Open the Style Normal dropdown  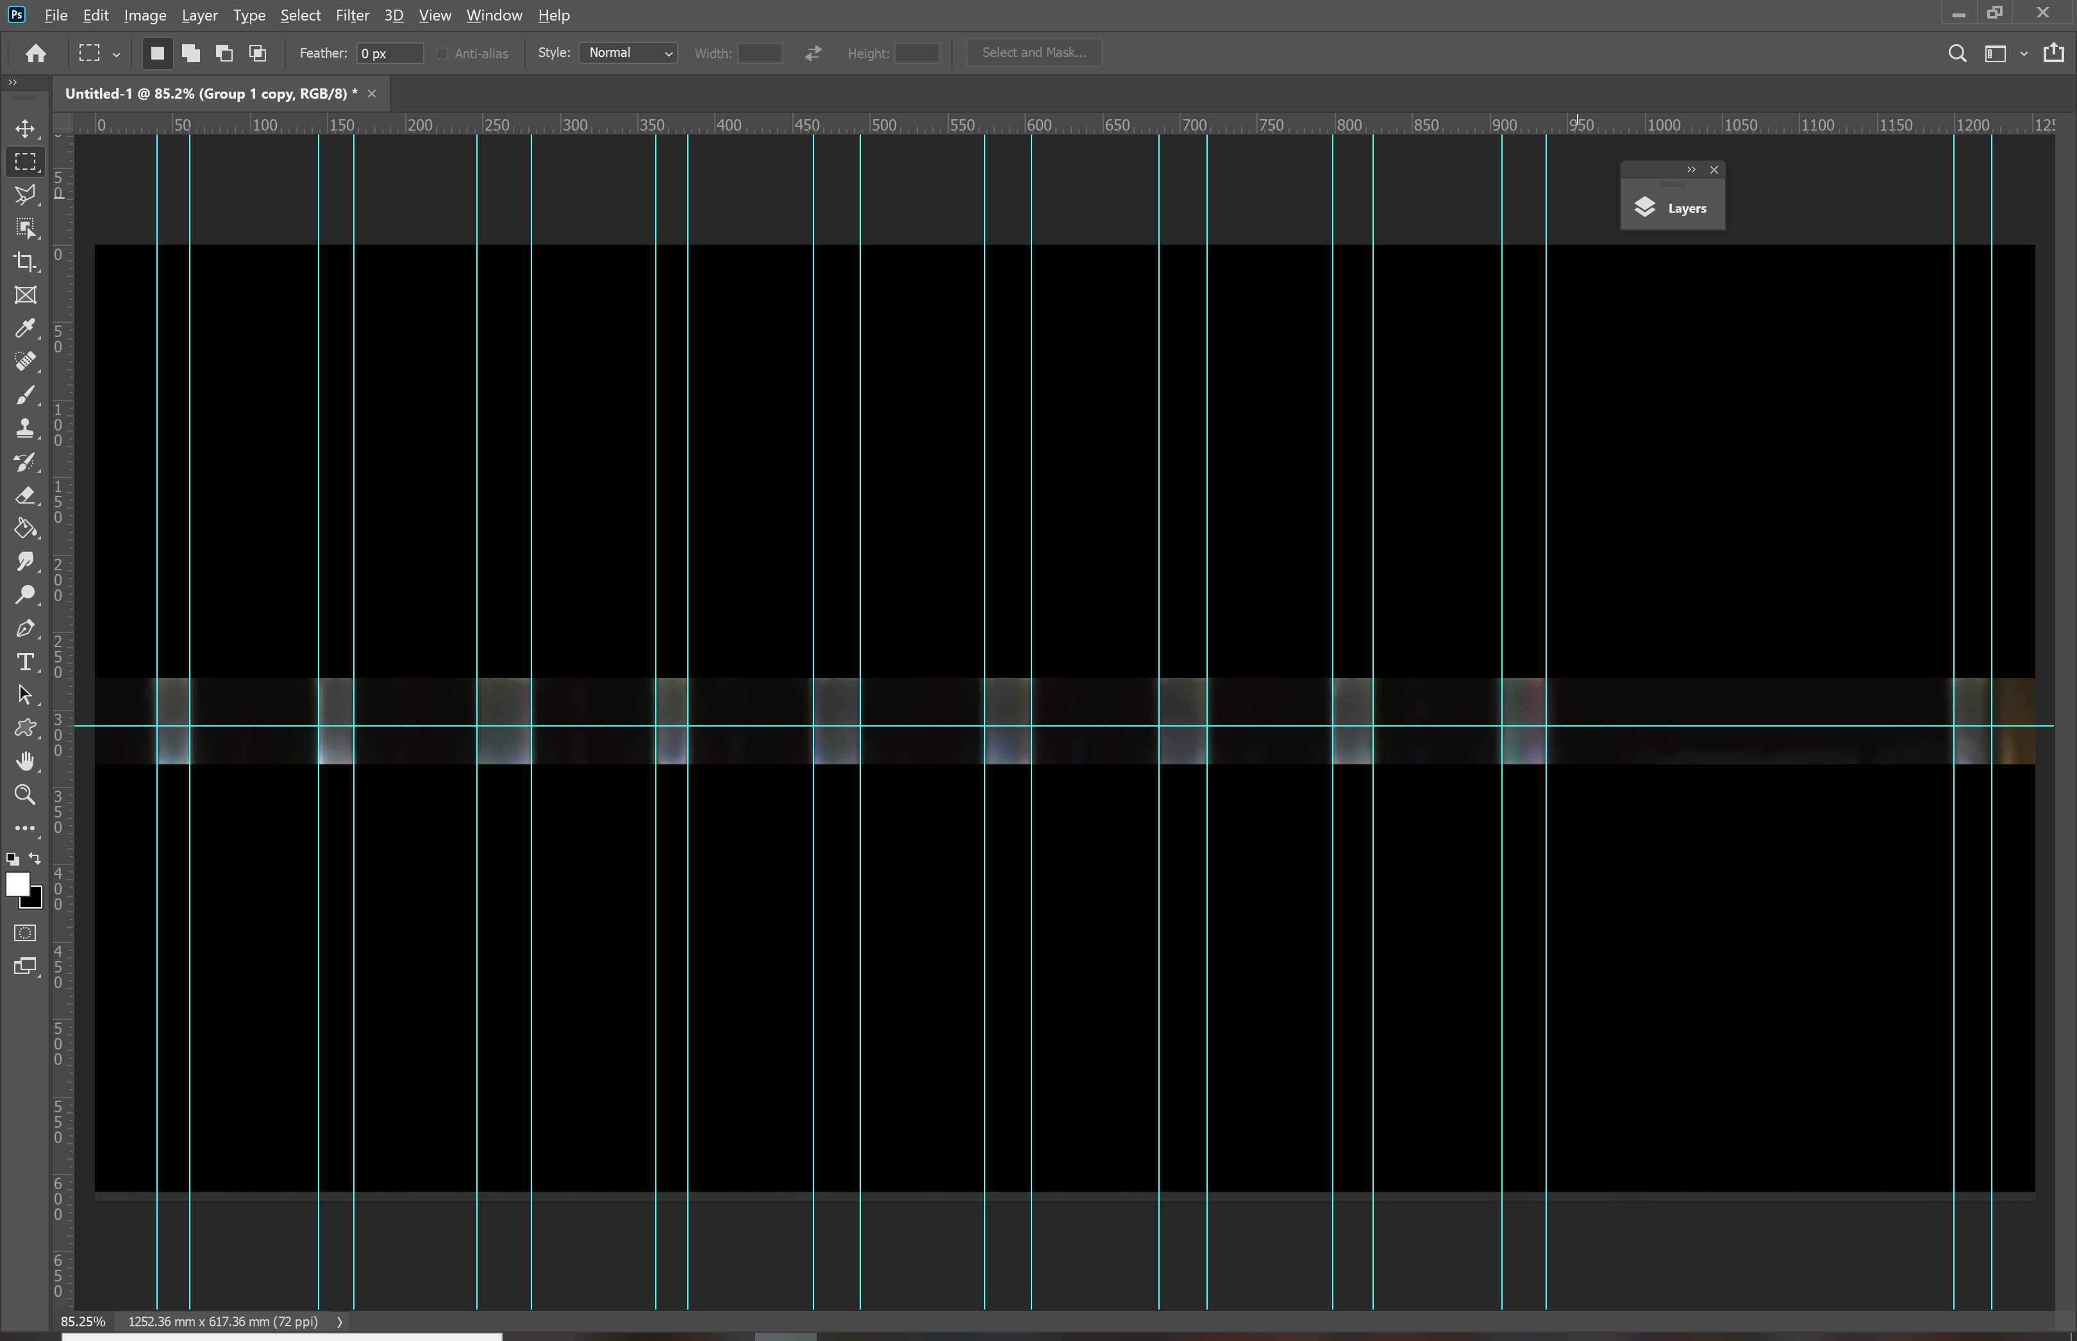point(628,53)
